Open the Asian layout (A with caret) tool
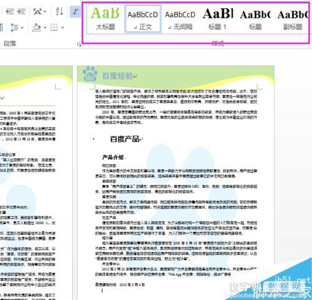Viewport: 312px width, 300px height. [x=37, y=11]
